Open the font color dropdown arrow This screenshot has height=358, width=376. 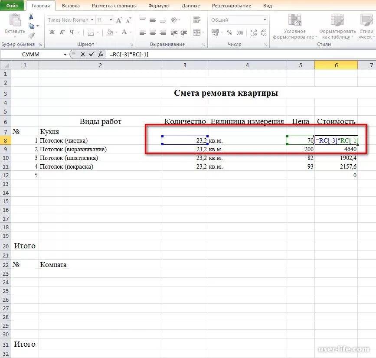[131, 33]
